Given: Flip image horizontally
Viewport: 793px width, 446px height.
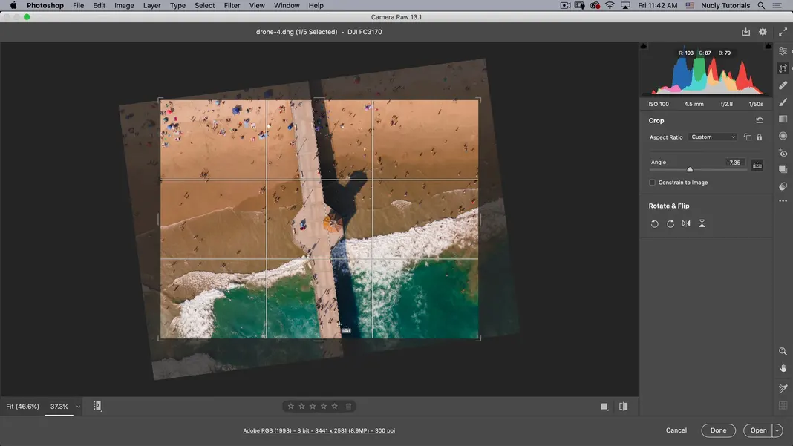Looking at the screenshot, I should (686, 223).
